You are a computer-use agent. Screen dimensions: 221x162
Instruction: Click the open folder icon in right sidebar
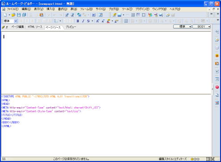click(x=217, y=40)
